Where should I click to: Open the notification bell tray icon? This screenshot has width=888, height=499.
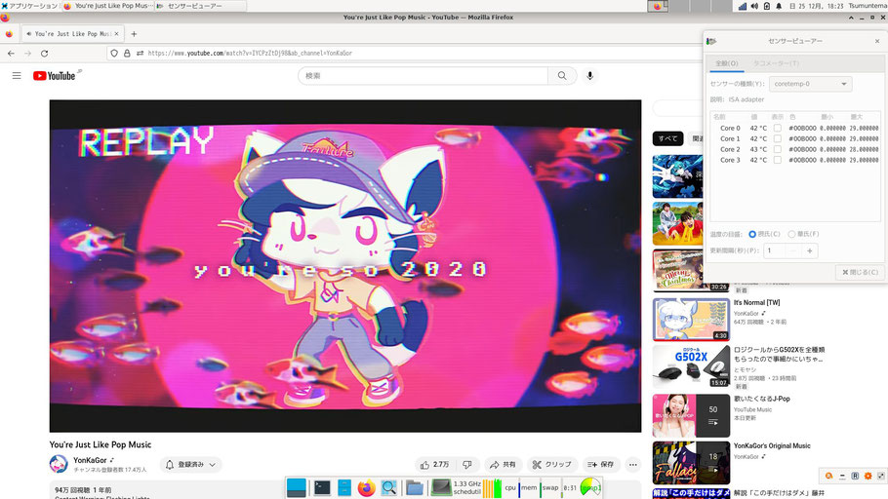[779, 6]
